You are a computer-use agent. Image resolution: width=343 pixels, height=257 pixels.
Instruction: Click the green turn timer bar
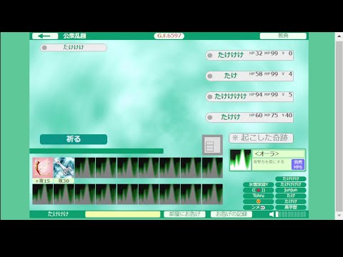pyautogui.click(x=96, y=151)
